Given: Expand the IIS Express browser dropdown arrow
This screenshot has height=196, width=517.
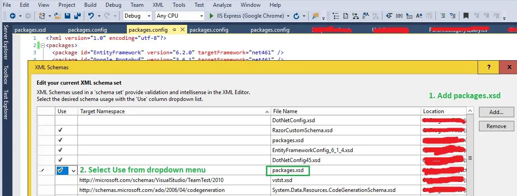Looking at the screenshot, I should [x=288, y=16].
